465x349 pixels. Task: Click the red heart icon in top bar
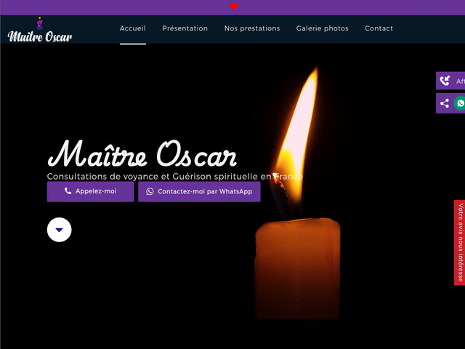click(x=234, y=7)
